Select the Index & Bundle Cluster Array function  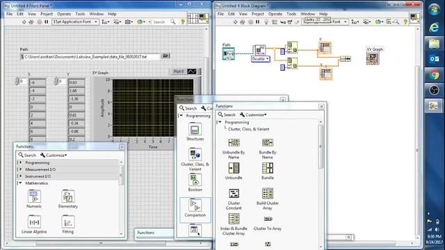[234, 224]
